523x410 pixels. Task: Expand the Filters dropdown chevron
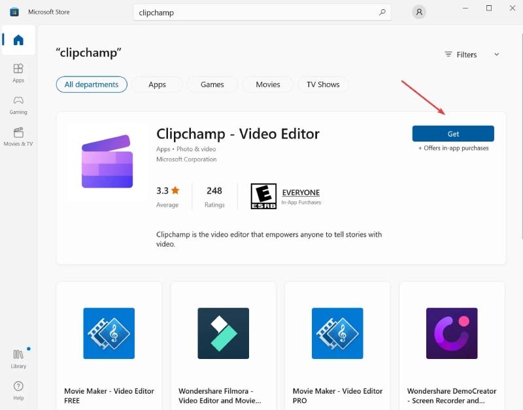[497, 54]
